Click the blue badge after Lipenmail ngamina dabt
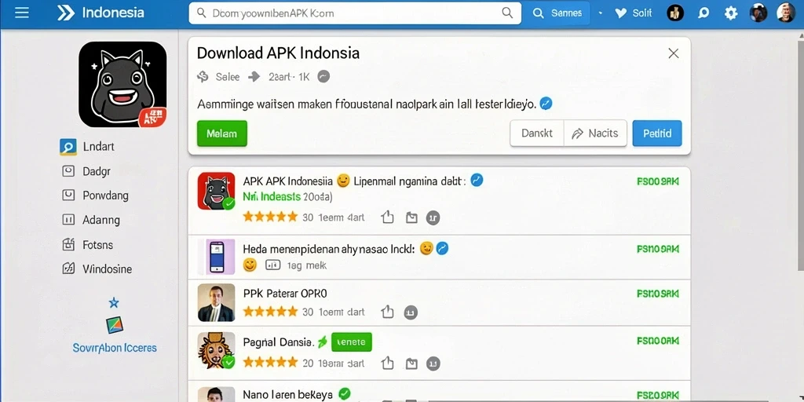 pyautogui.click(x=477, y=180)
